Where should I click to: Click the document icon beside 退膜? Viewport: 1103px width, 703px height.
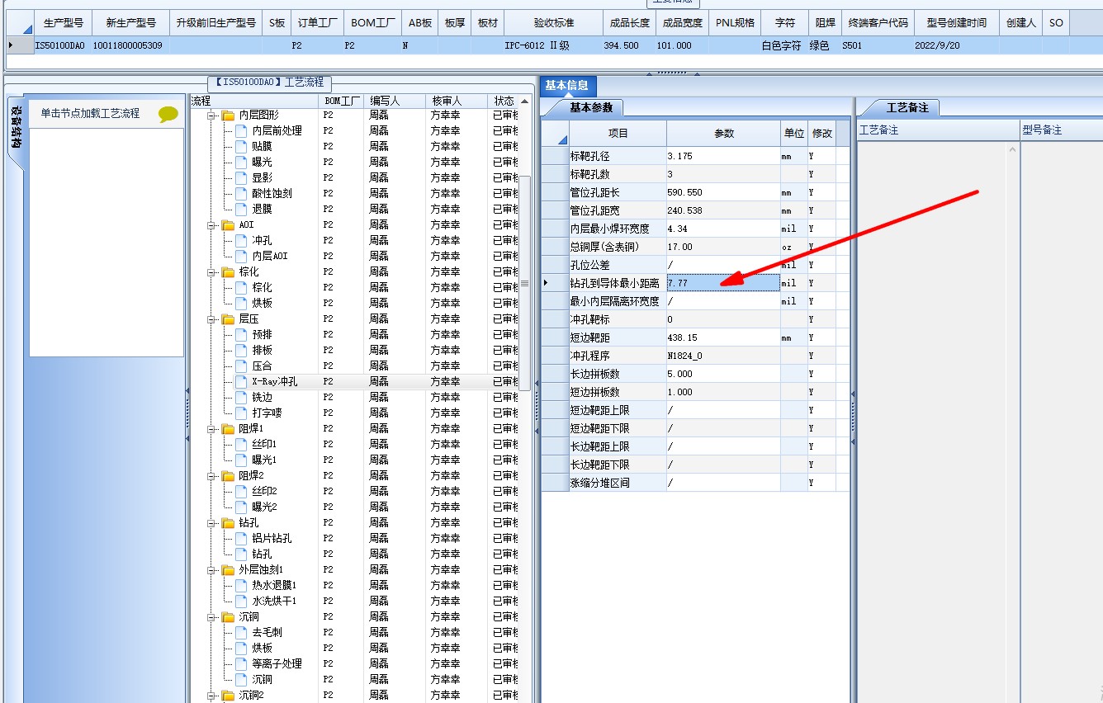pyautogui.click(x=241, y=209)
